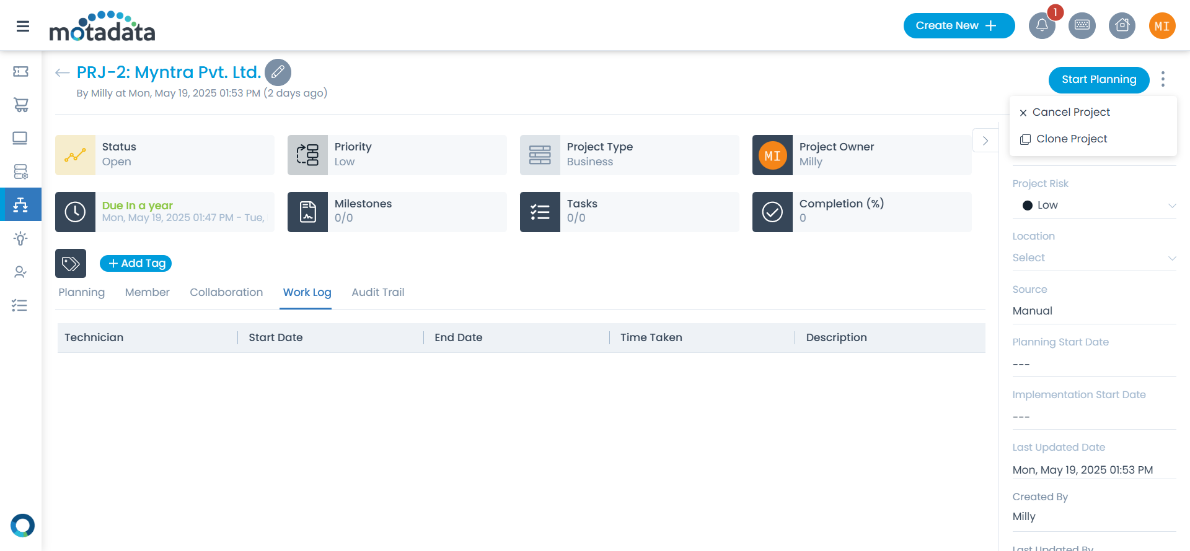The height and width of the screenshot is (551, 1190).
Task: Open keyboard shortcuts icon in header
Action: [x=1082, y=26]
